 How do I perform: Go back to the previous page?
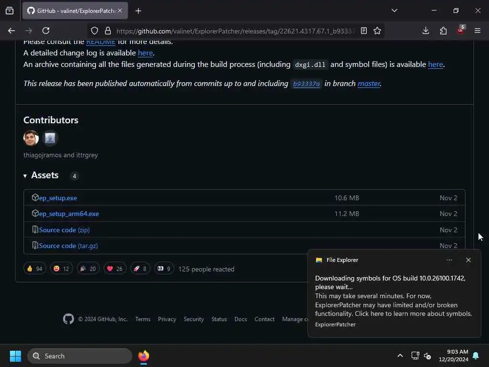tap(11, 31)
